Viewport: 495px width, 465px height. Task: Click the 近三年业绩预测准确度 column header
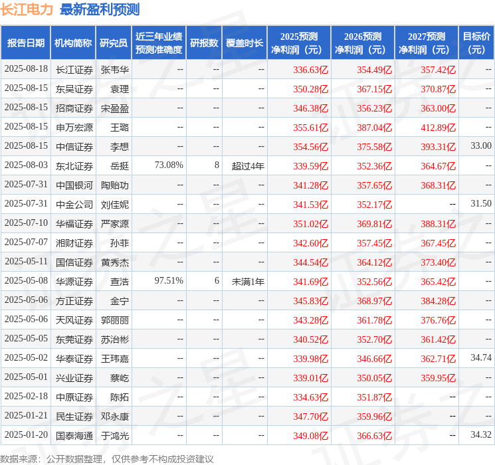159,43
